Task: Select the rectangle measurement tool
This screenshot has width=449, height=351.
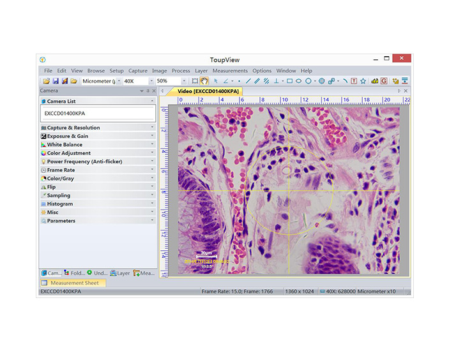Action: tap(289, 81)
